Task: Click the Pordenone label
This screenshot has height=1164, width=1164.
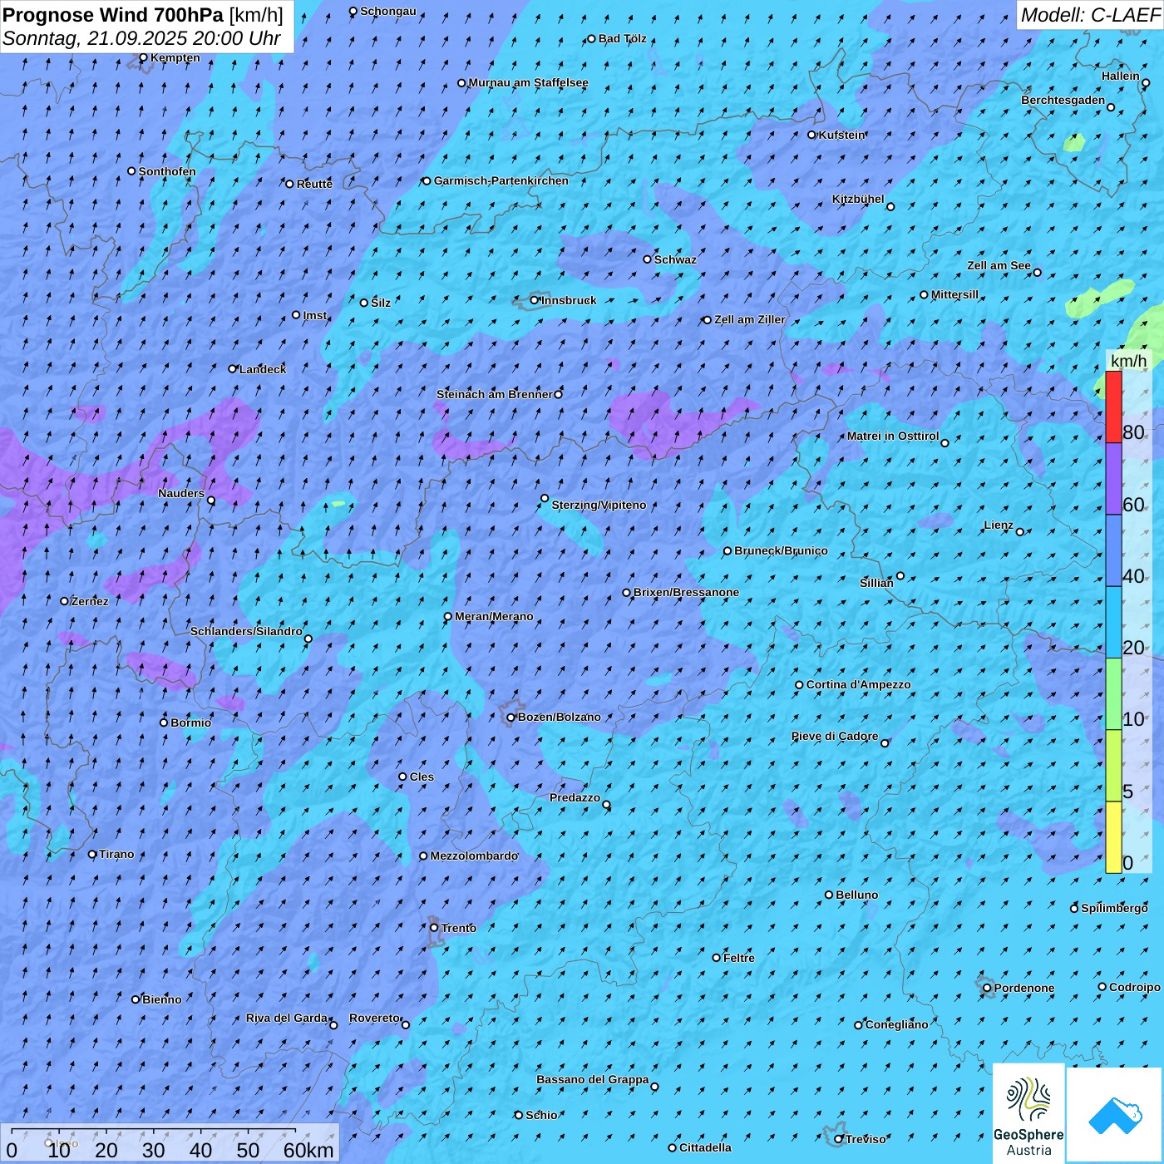Action: coord(1024,988)
